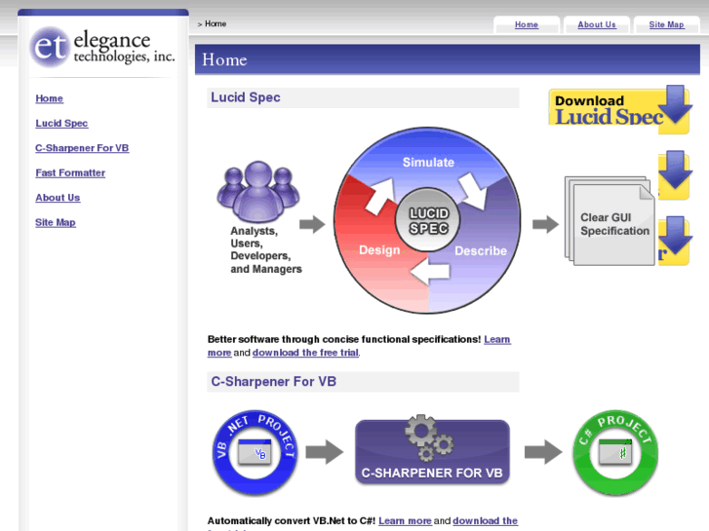Open the Home link in sidebar
This screenshot has width=709, height=531.
click(50, 98)
